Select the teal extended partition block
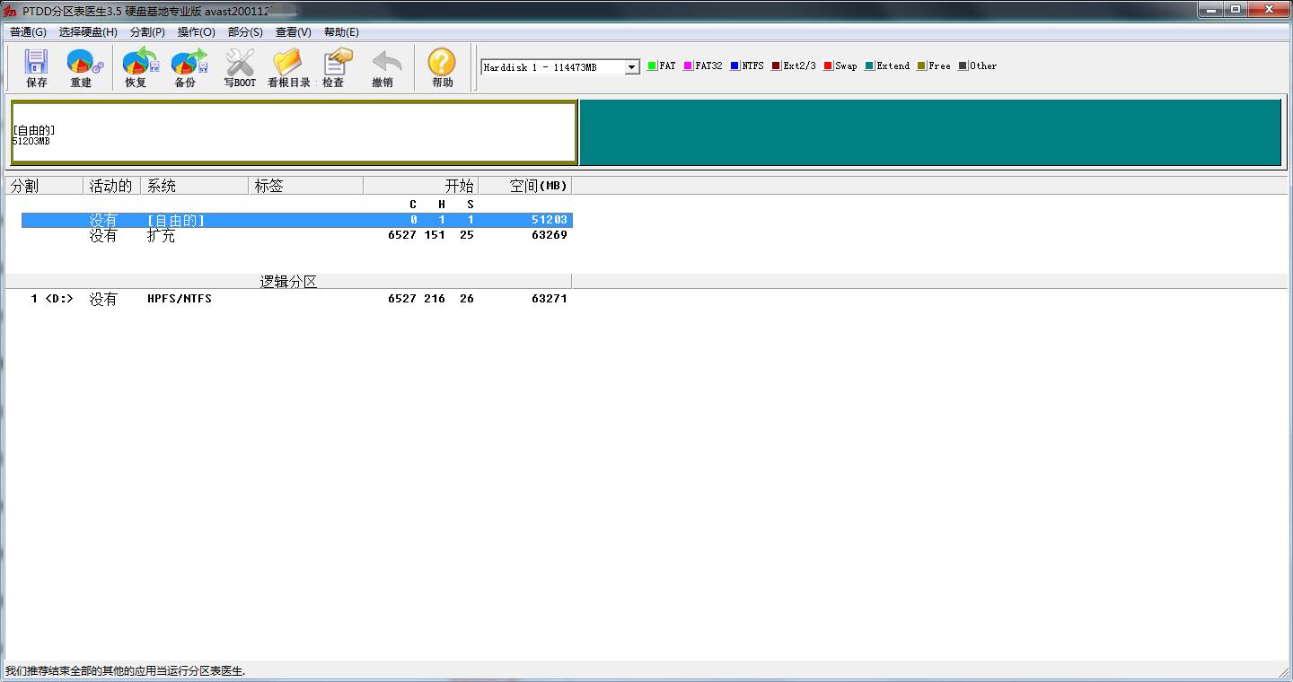The width and height of the screenshot is (1293, 682). (930, 133)
